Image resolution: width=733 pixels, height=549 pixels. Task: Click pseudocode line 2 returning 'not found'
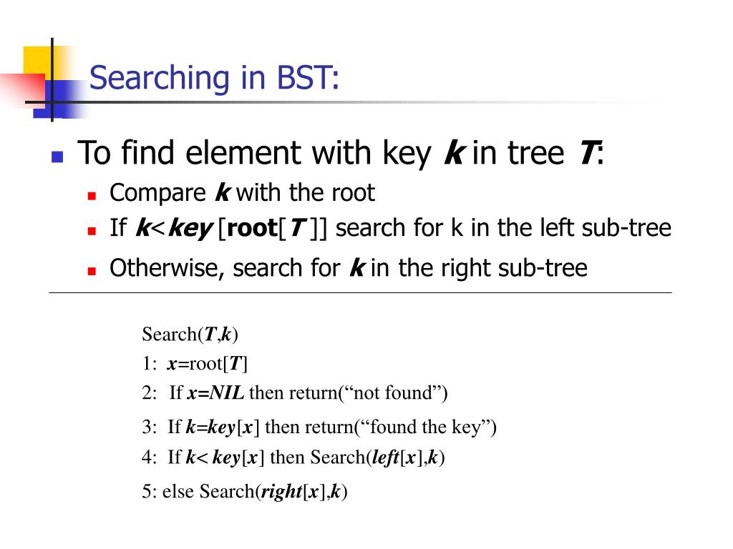294,392
